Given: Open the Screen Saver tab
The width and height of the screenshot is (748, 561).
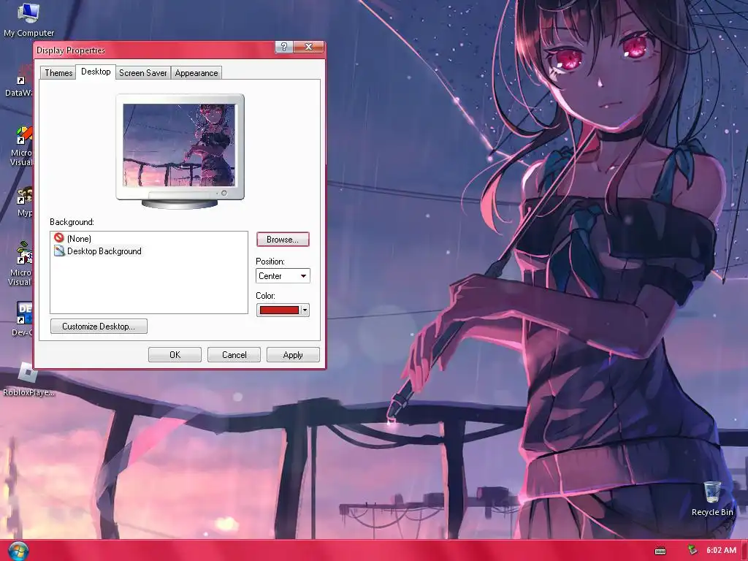Looking at the screenshot, I should [x=143, y=73].
